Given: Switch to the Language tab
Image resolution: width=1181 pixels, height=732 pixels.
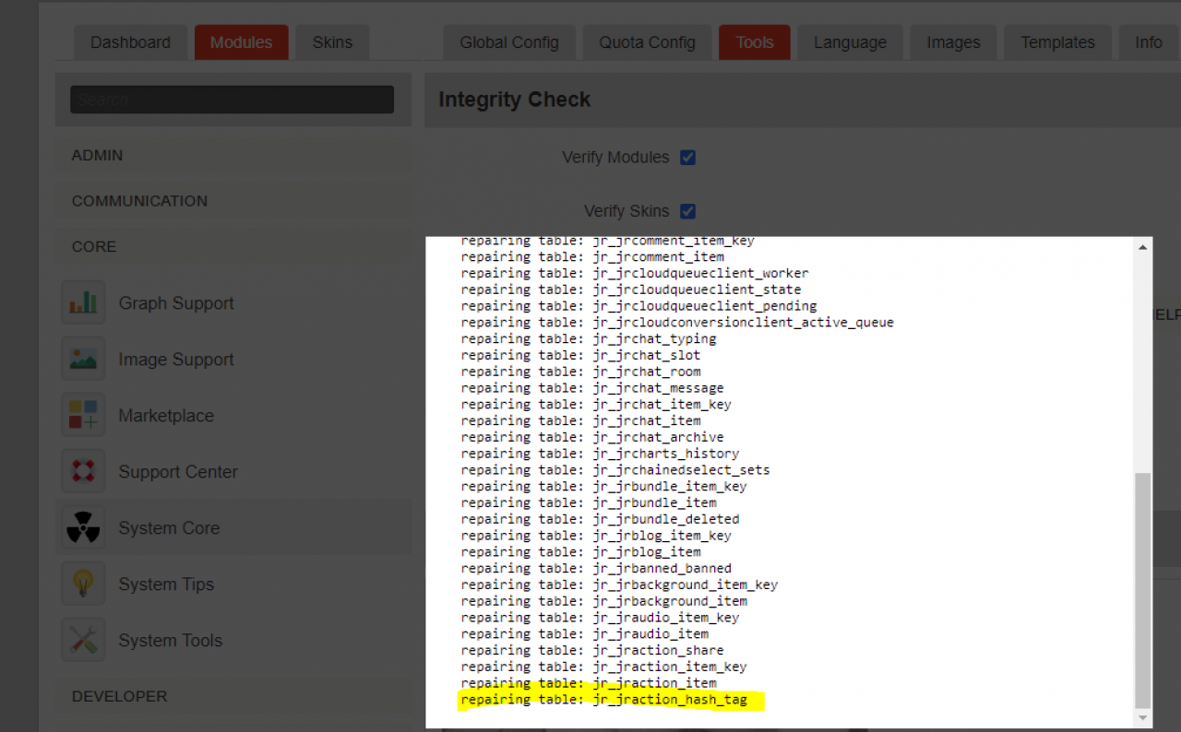Looking at the screenshot, I should (x=850, y=42).
